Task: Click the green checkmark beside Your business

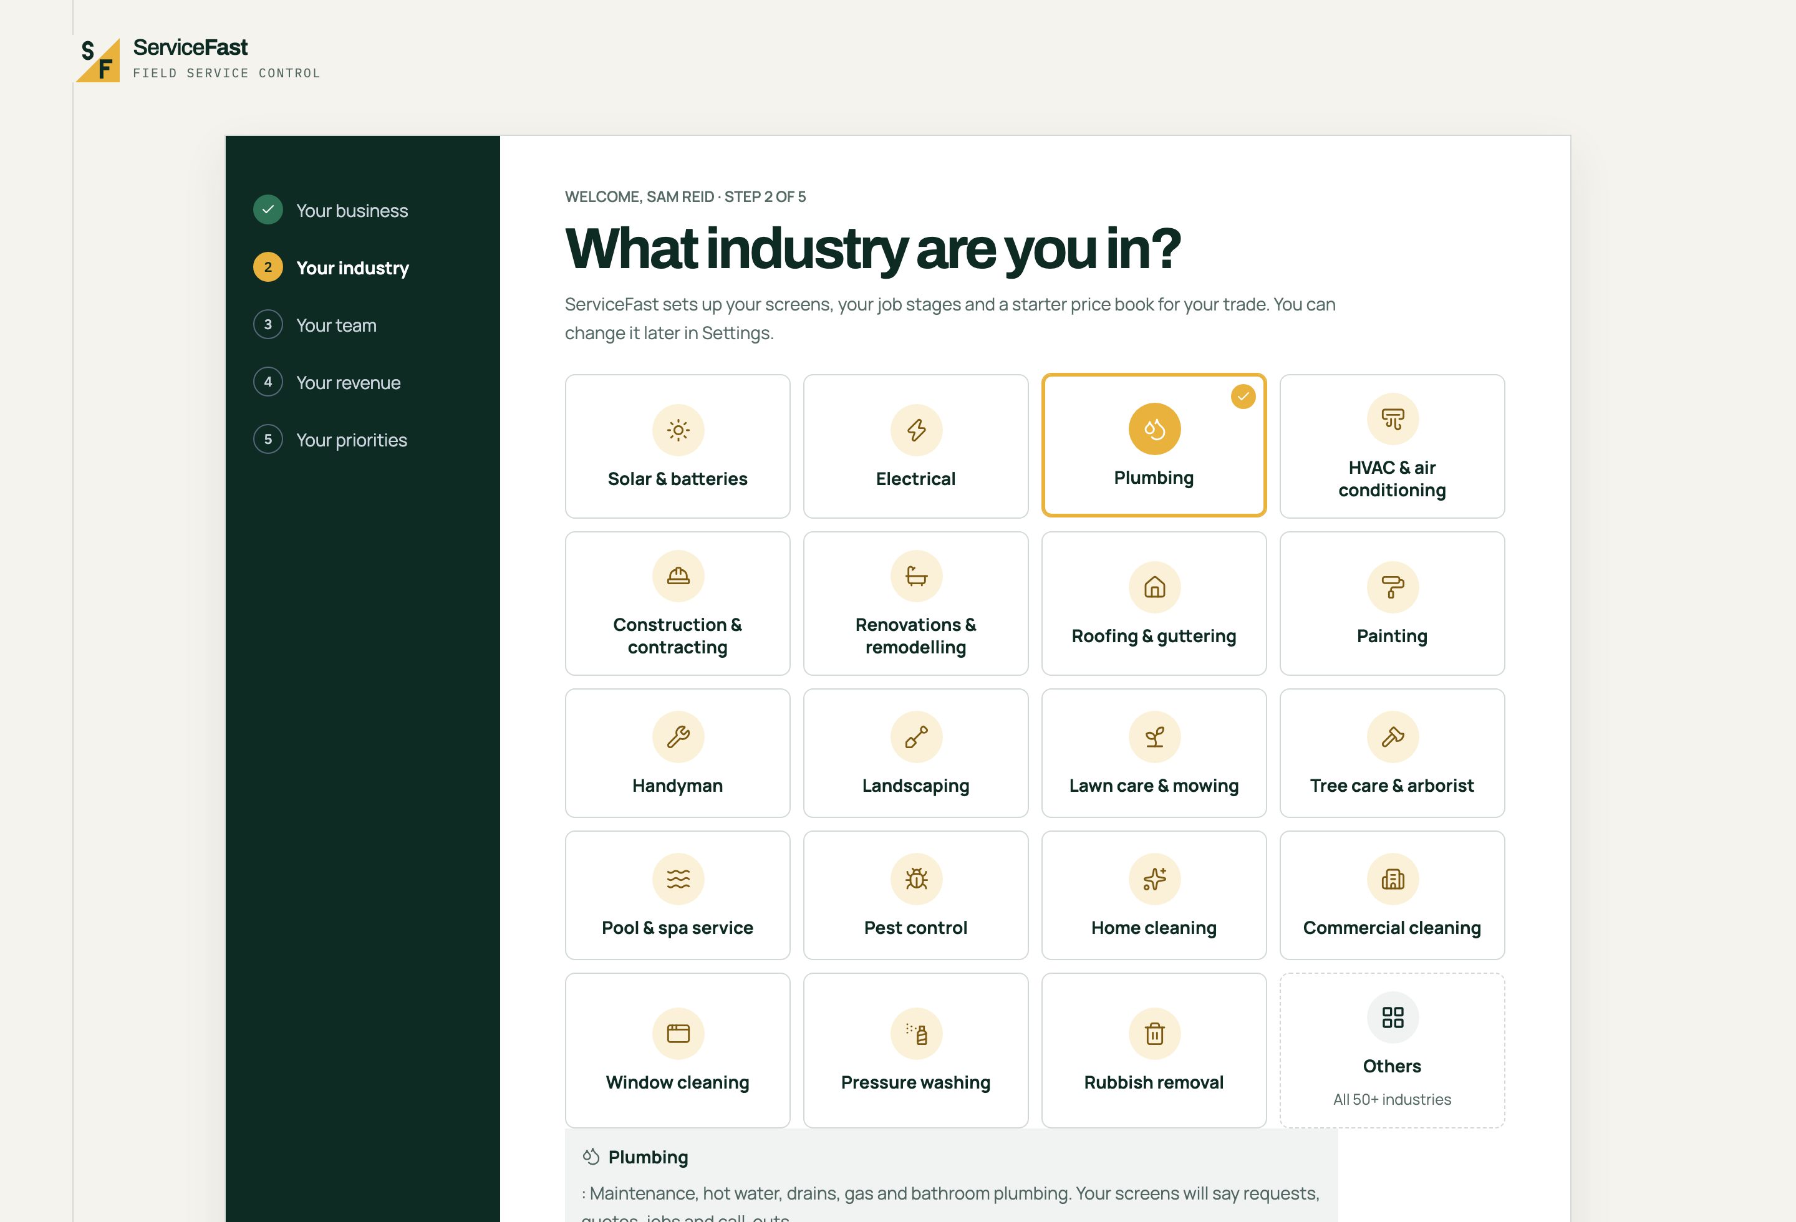Action: [268, 209]
